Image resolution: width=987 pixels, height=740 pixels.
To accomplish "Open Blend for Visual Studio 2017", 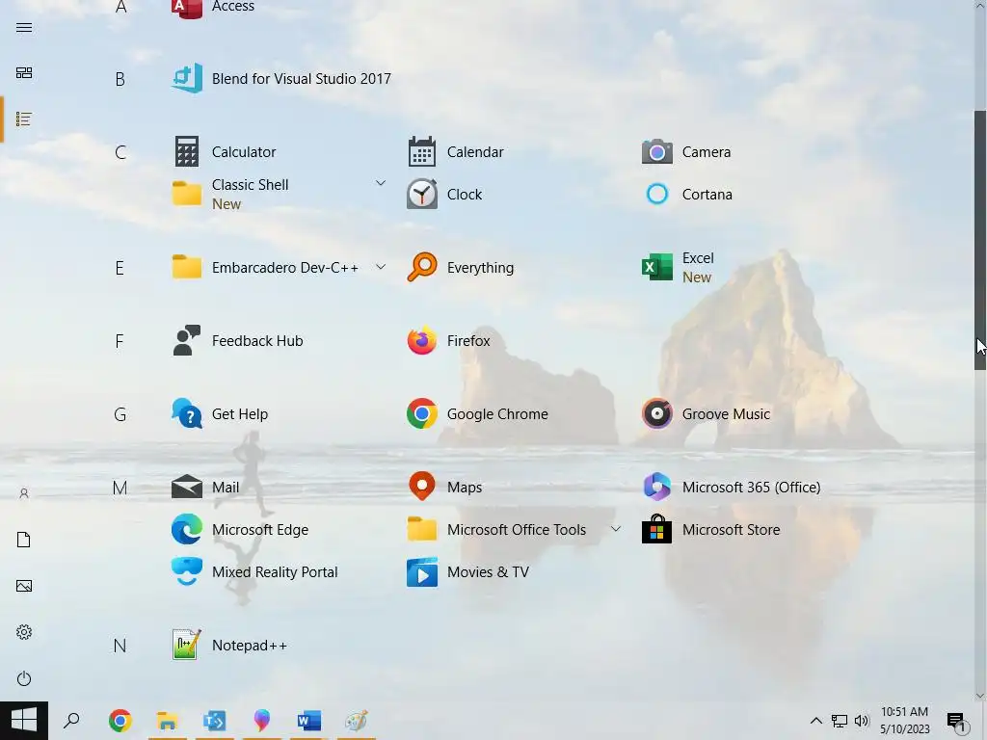I will point(281,79).
